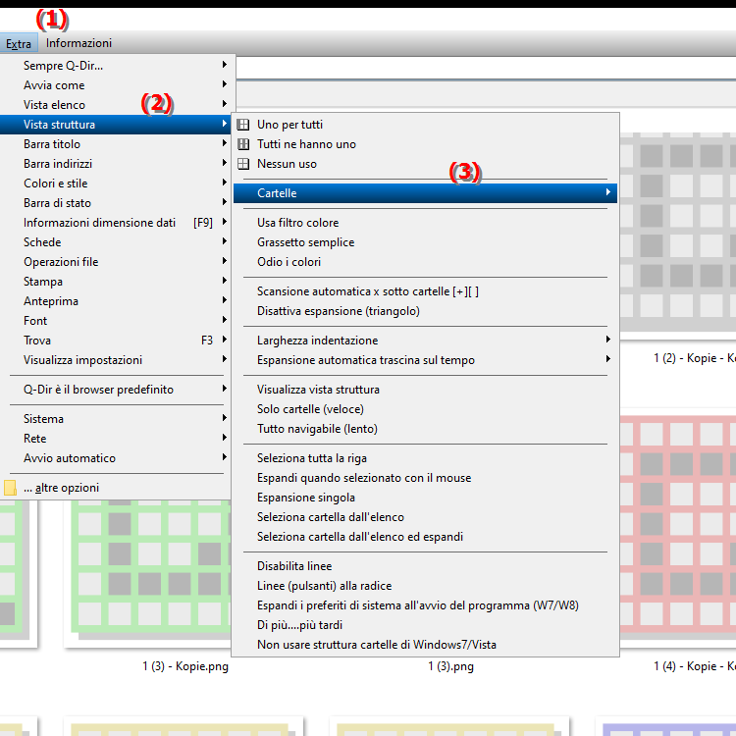The width and height of the screenshot is (736, 736).
Task: Select the red grid thumbnail above '1 (4) - Kopie'
Action: 678,526
